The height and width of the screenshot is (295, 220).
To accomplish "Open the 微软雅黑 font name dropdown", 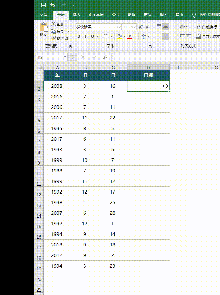I will pos(118,27).
